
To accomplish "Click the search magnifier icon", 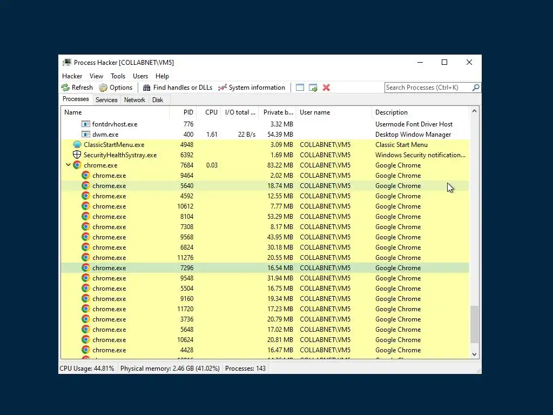I will (x=476, y=87).
